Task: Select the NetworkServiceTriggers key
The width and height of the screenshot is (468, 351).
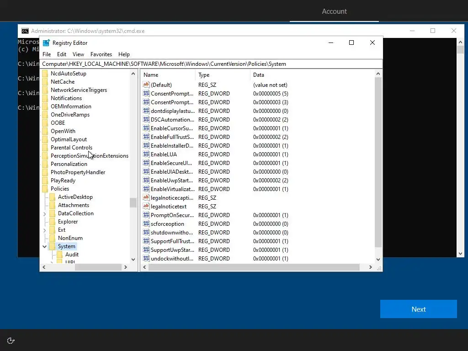Action: click(79, 90)
